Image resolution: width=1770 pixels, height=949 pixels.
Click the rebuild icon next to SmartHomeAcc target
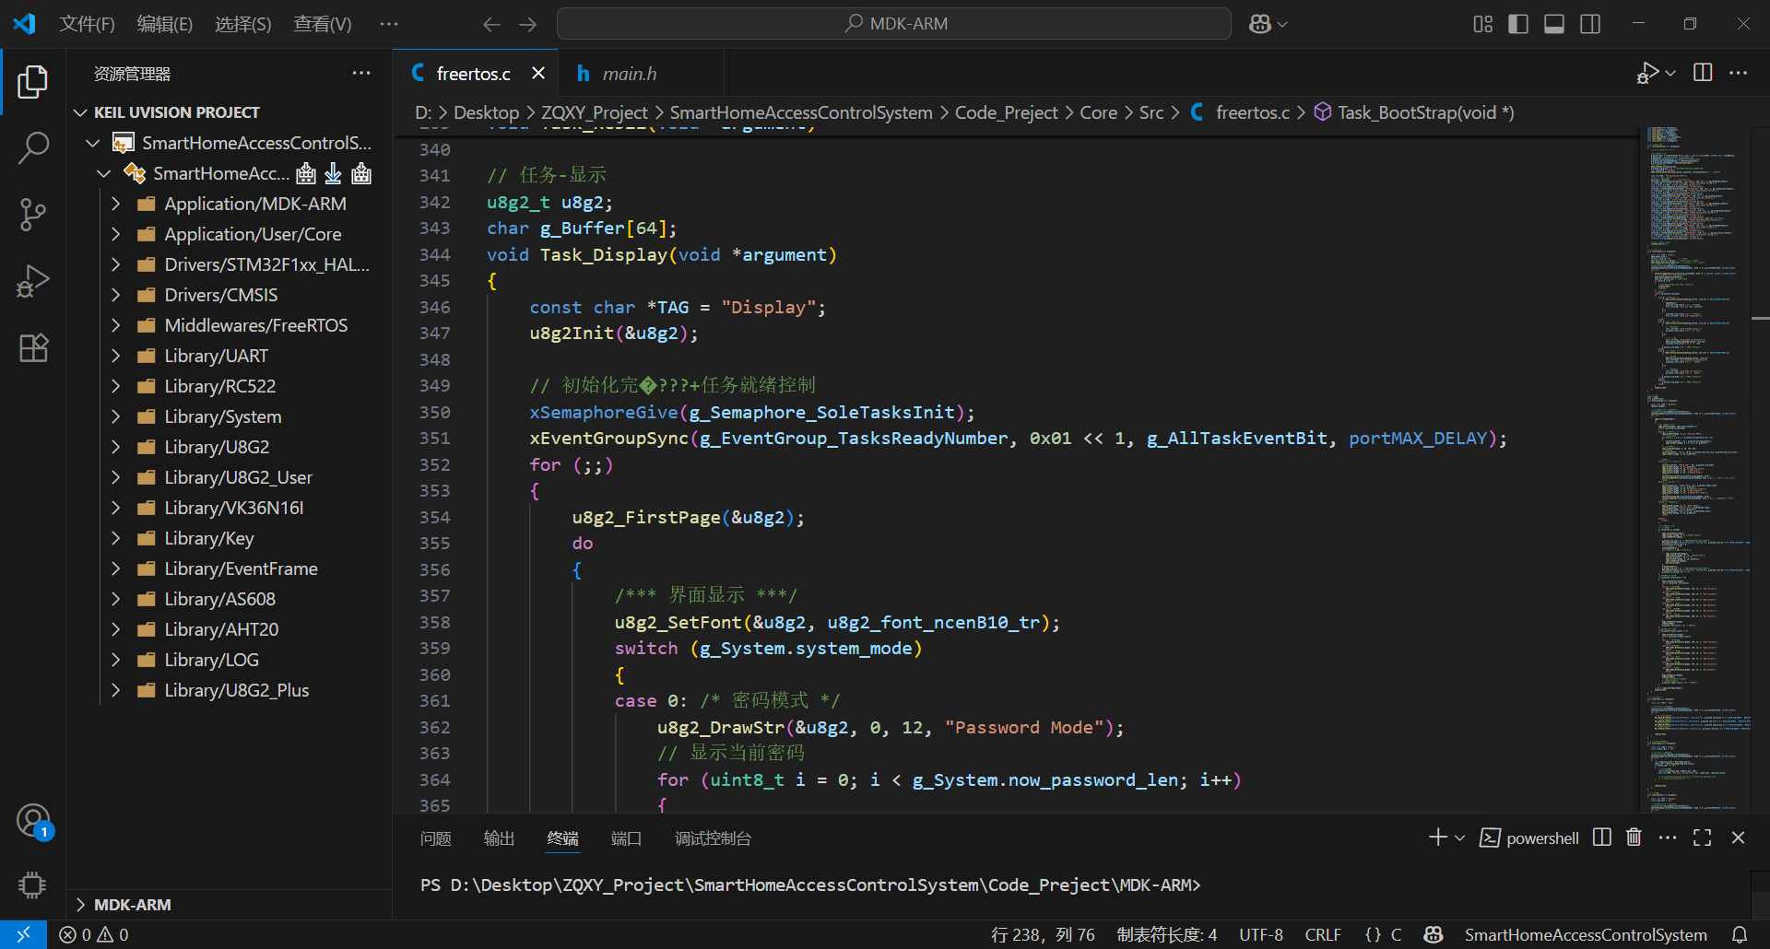point(361,173)
